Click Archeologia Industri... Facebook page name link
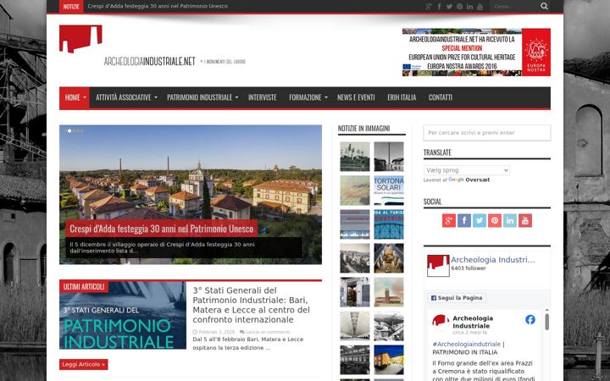The width and height of the screenshot is (610, 381). tap(493, 260)
